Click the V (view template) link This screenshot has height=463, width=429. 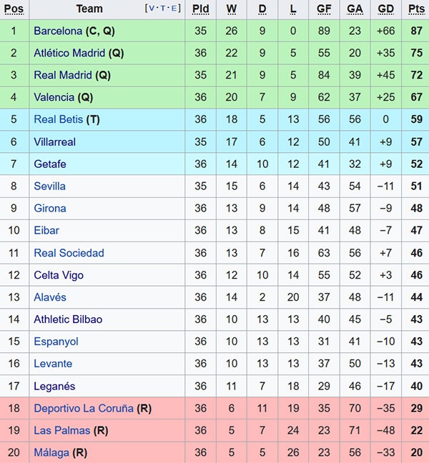(x=151, y=9)
